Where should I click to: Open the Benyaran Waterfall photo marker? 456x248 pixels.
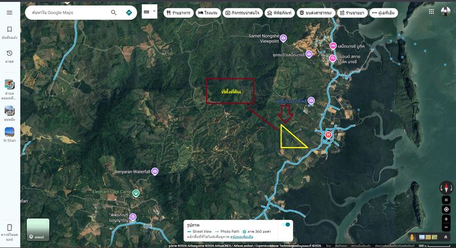[154, 171]
